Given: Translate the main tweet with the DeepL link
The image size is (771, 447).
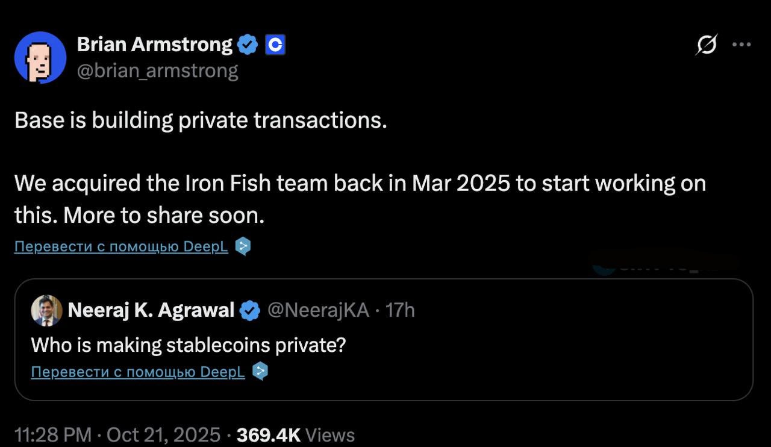Looking at the screenshot, I should [121, 247].
